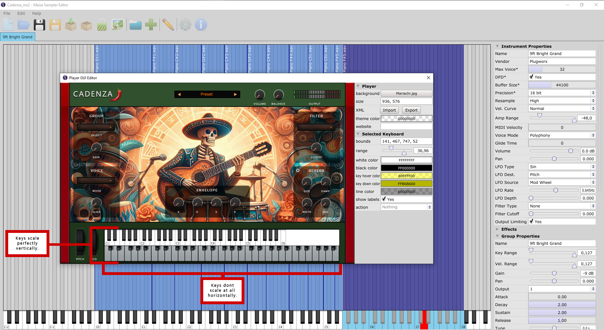Click the Mariachi.jpg background button
The width and height of the screenshot is (604, 330).
(x=406, y=93)
